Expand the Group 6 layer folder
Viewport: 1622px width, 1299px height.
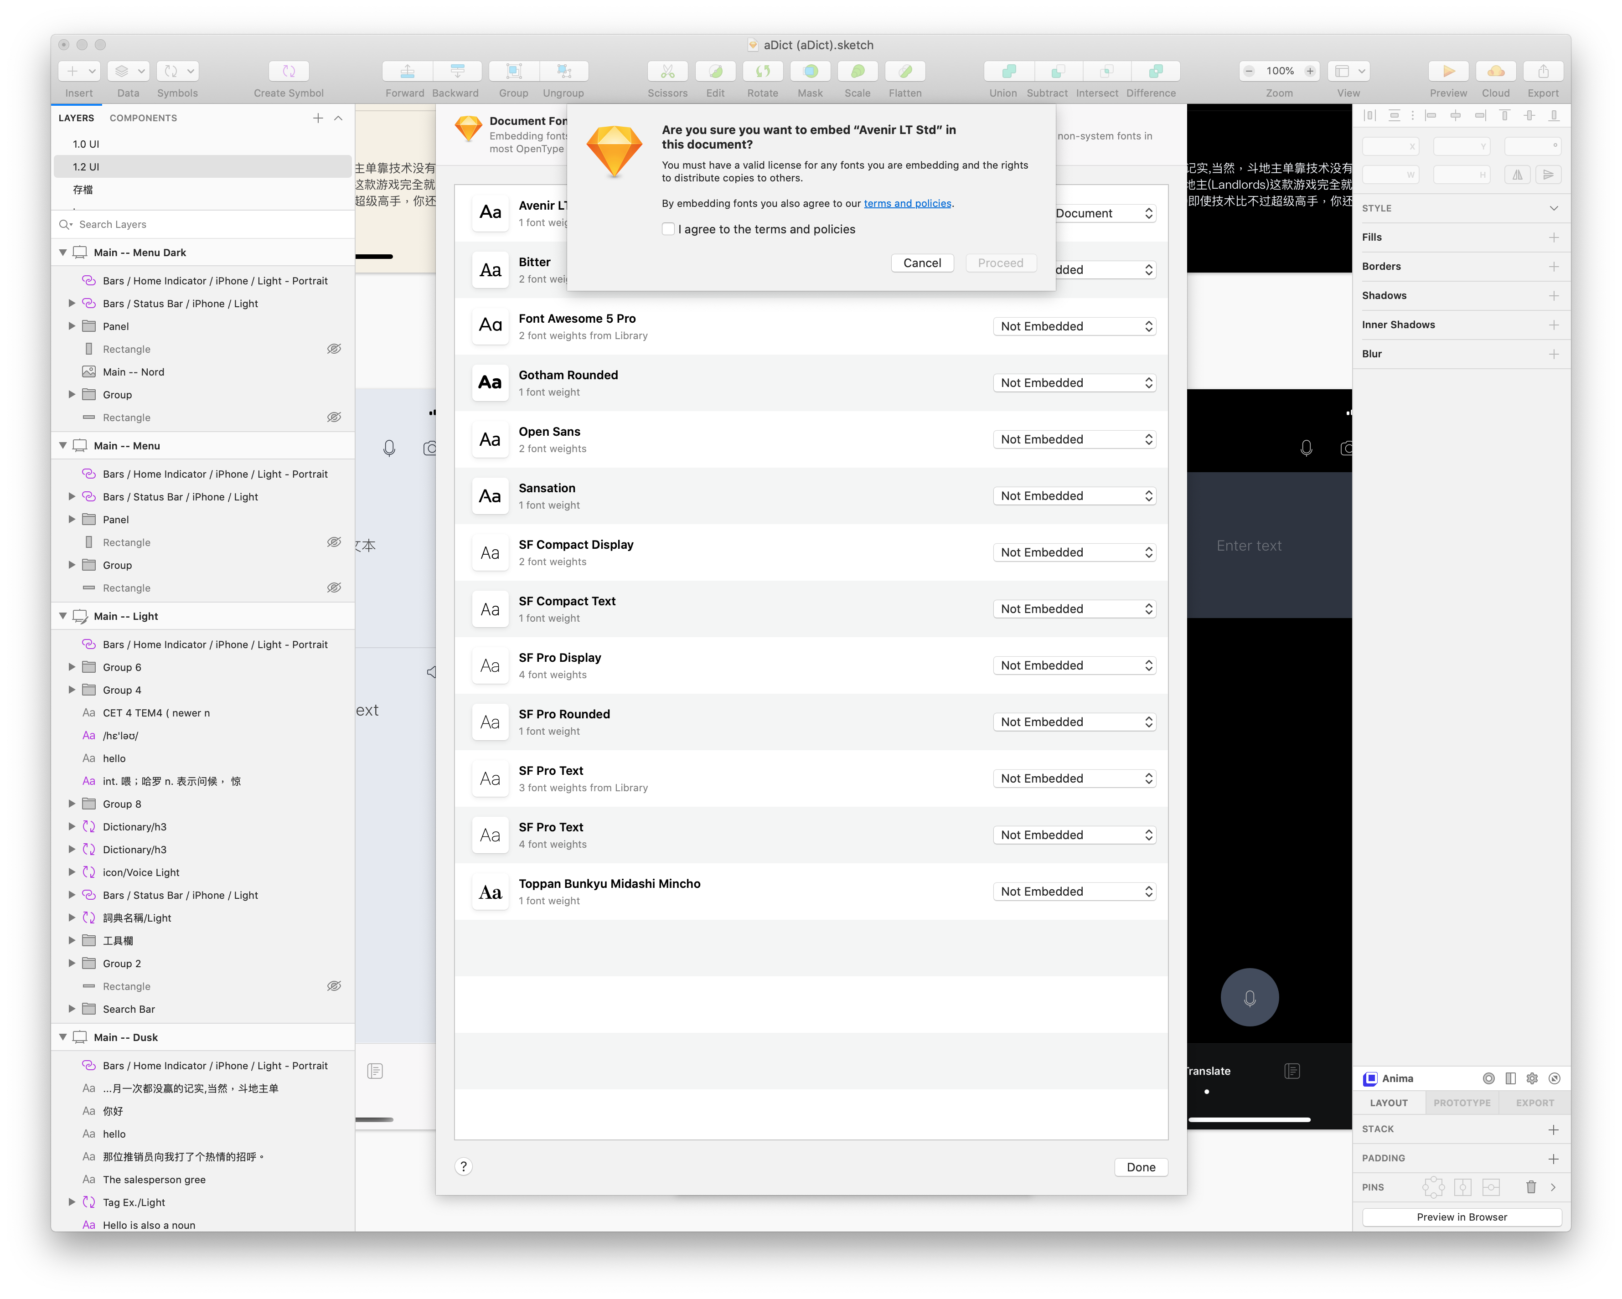pyautogui.click(x=72, y=667)
